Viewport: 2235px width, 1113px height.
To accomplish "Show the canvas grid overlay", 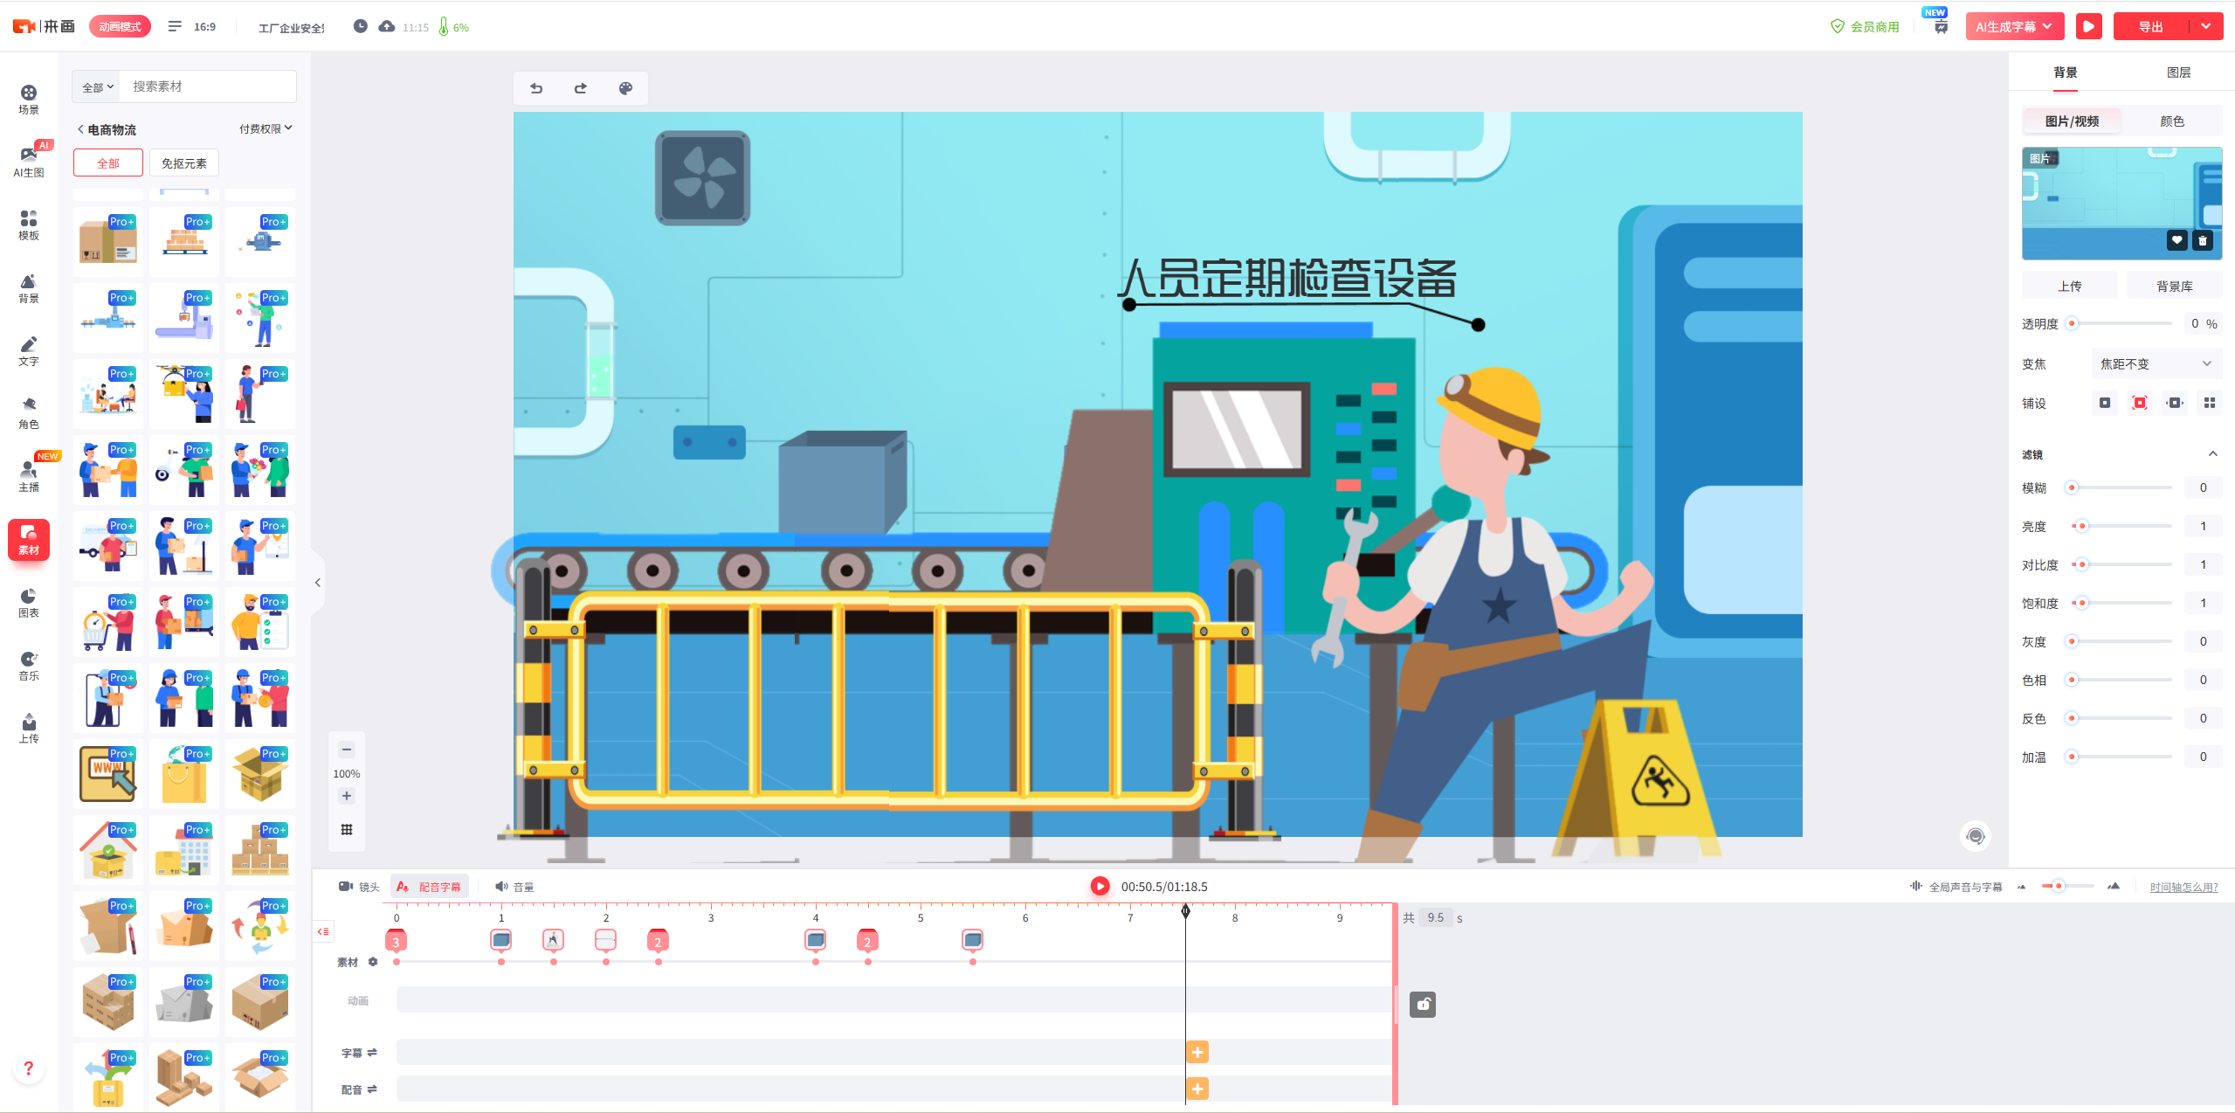I will point(347,830).
